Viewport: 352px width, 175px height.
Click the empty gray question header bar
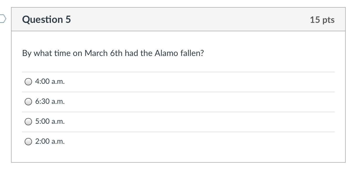tap(184, 19)
